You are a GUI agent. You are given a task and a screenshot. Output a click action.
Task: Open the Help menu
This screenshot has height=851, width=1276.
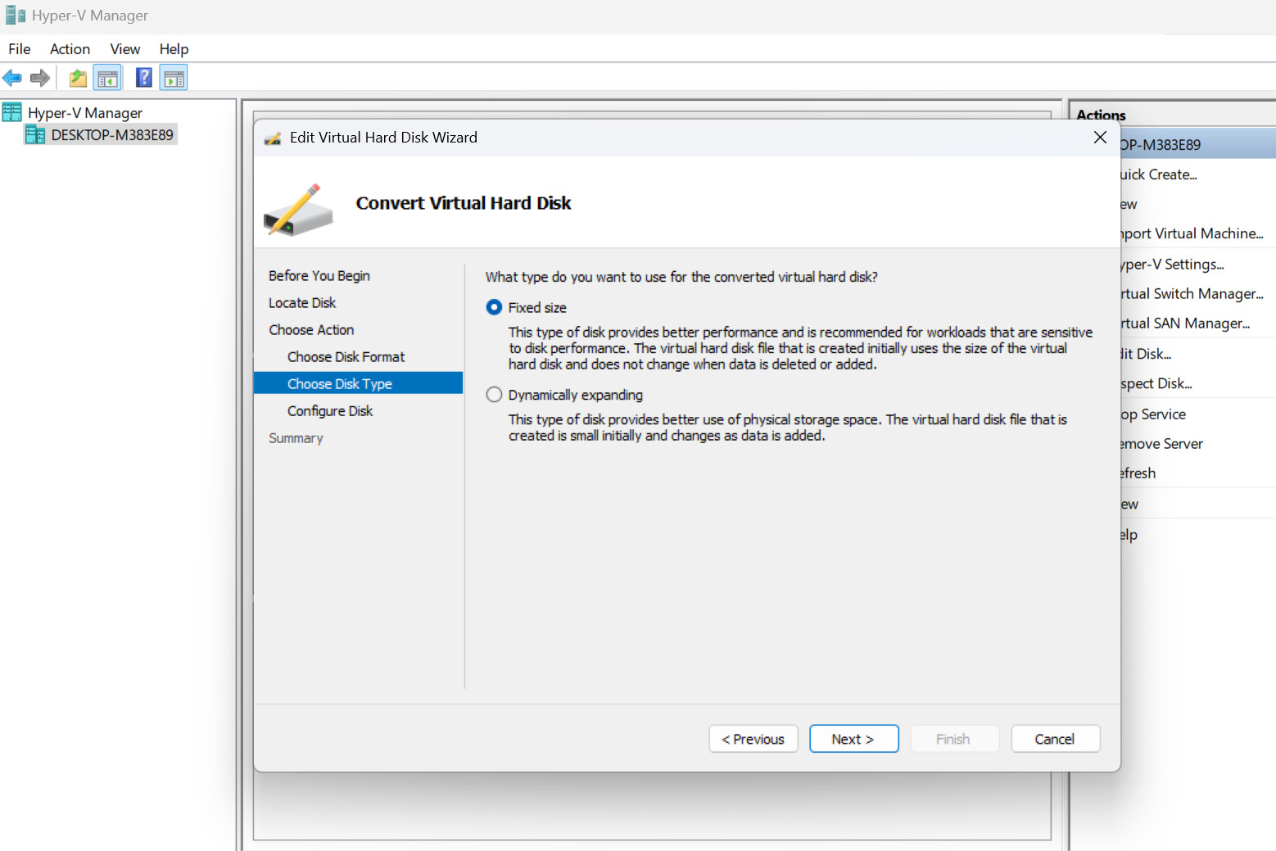[174, 49]
